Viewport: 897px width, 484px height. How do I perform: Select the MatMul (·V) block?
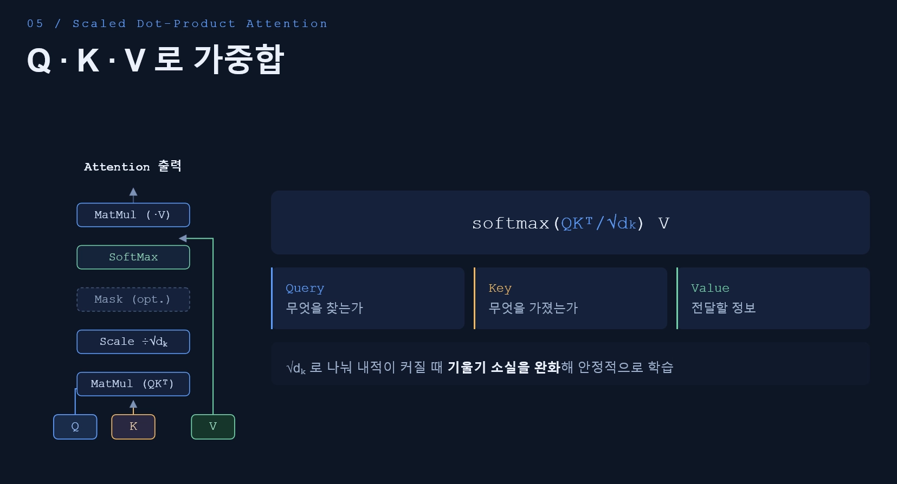[x=133, y=215]
